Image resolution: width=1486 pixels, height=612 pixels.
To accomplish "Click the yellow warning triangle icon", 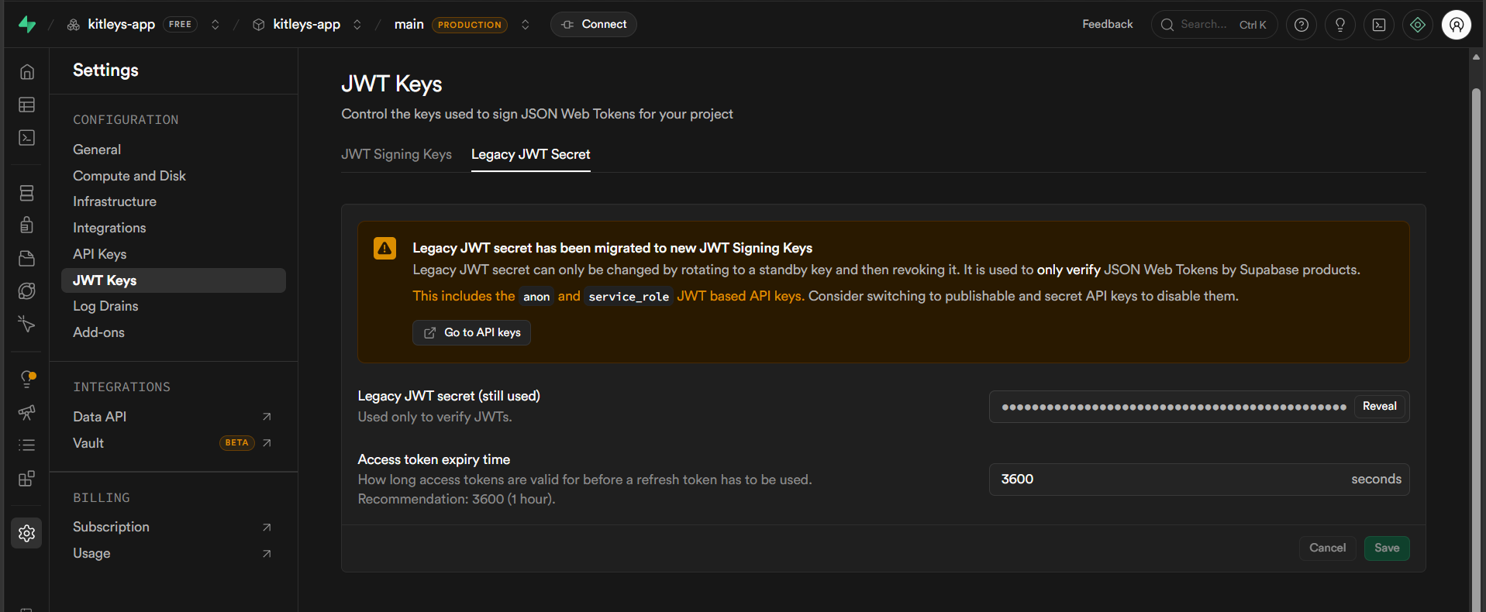I will pyautogui.click(x=384, y=248).
